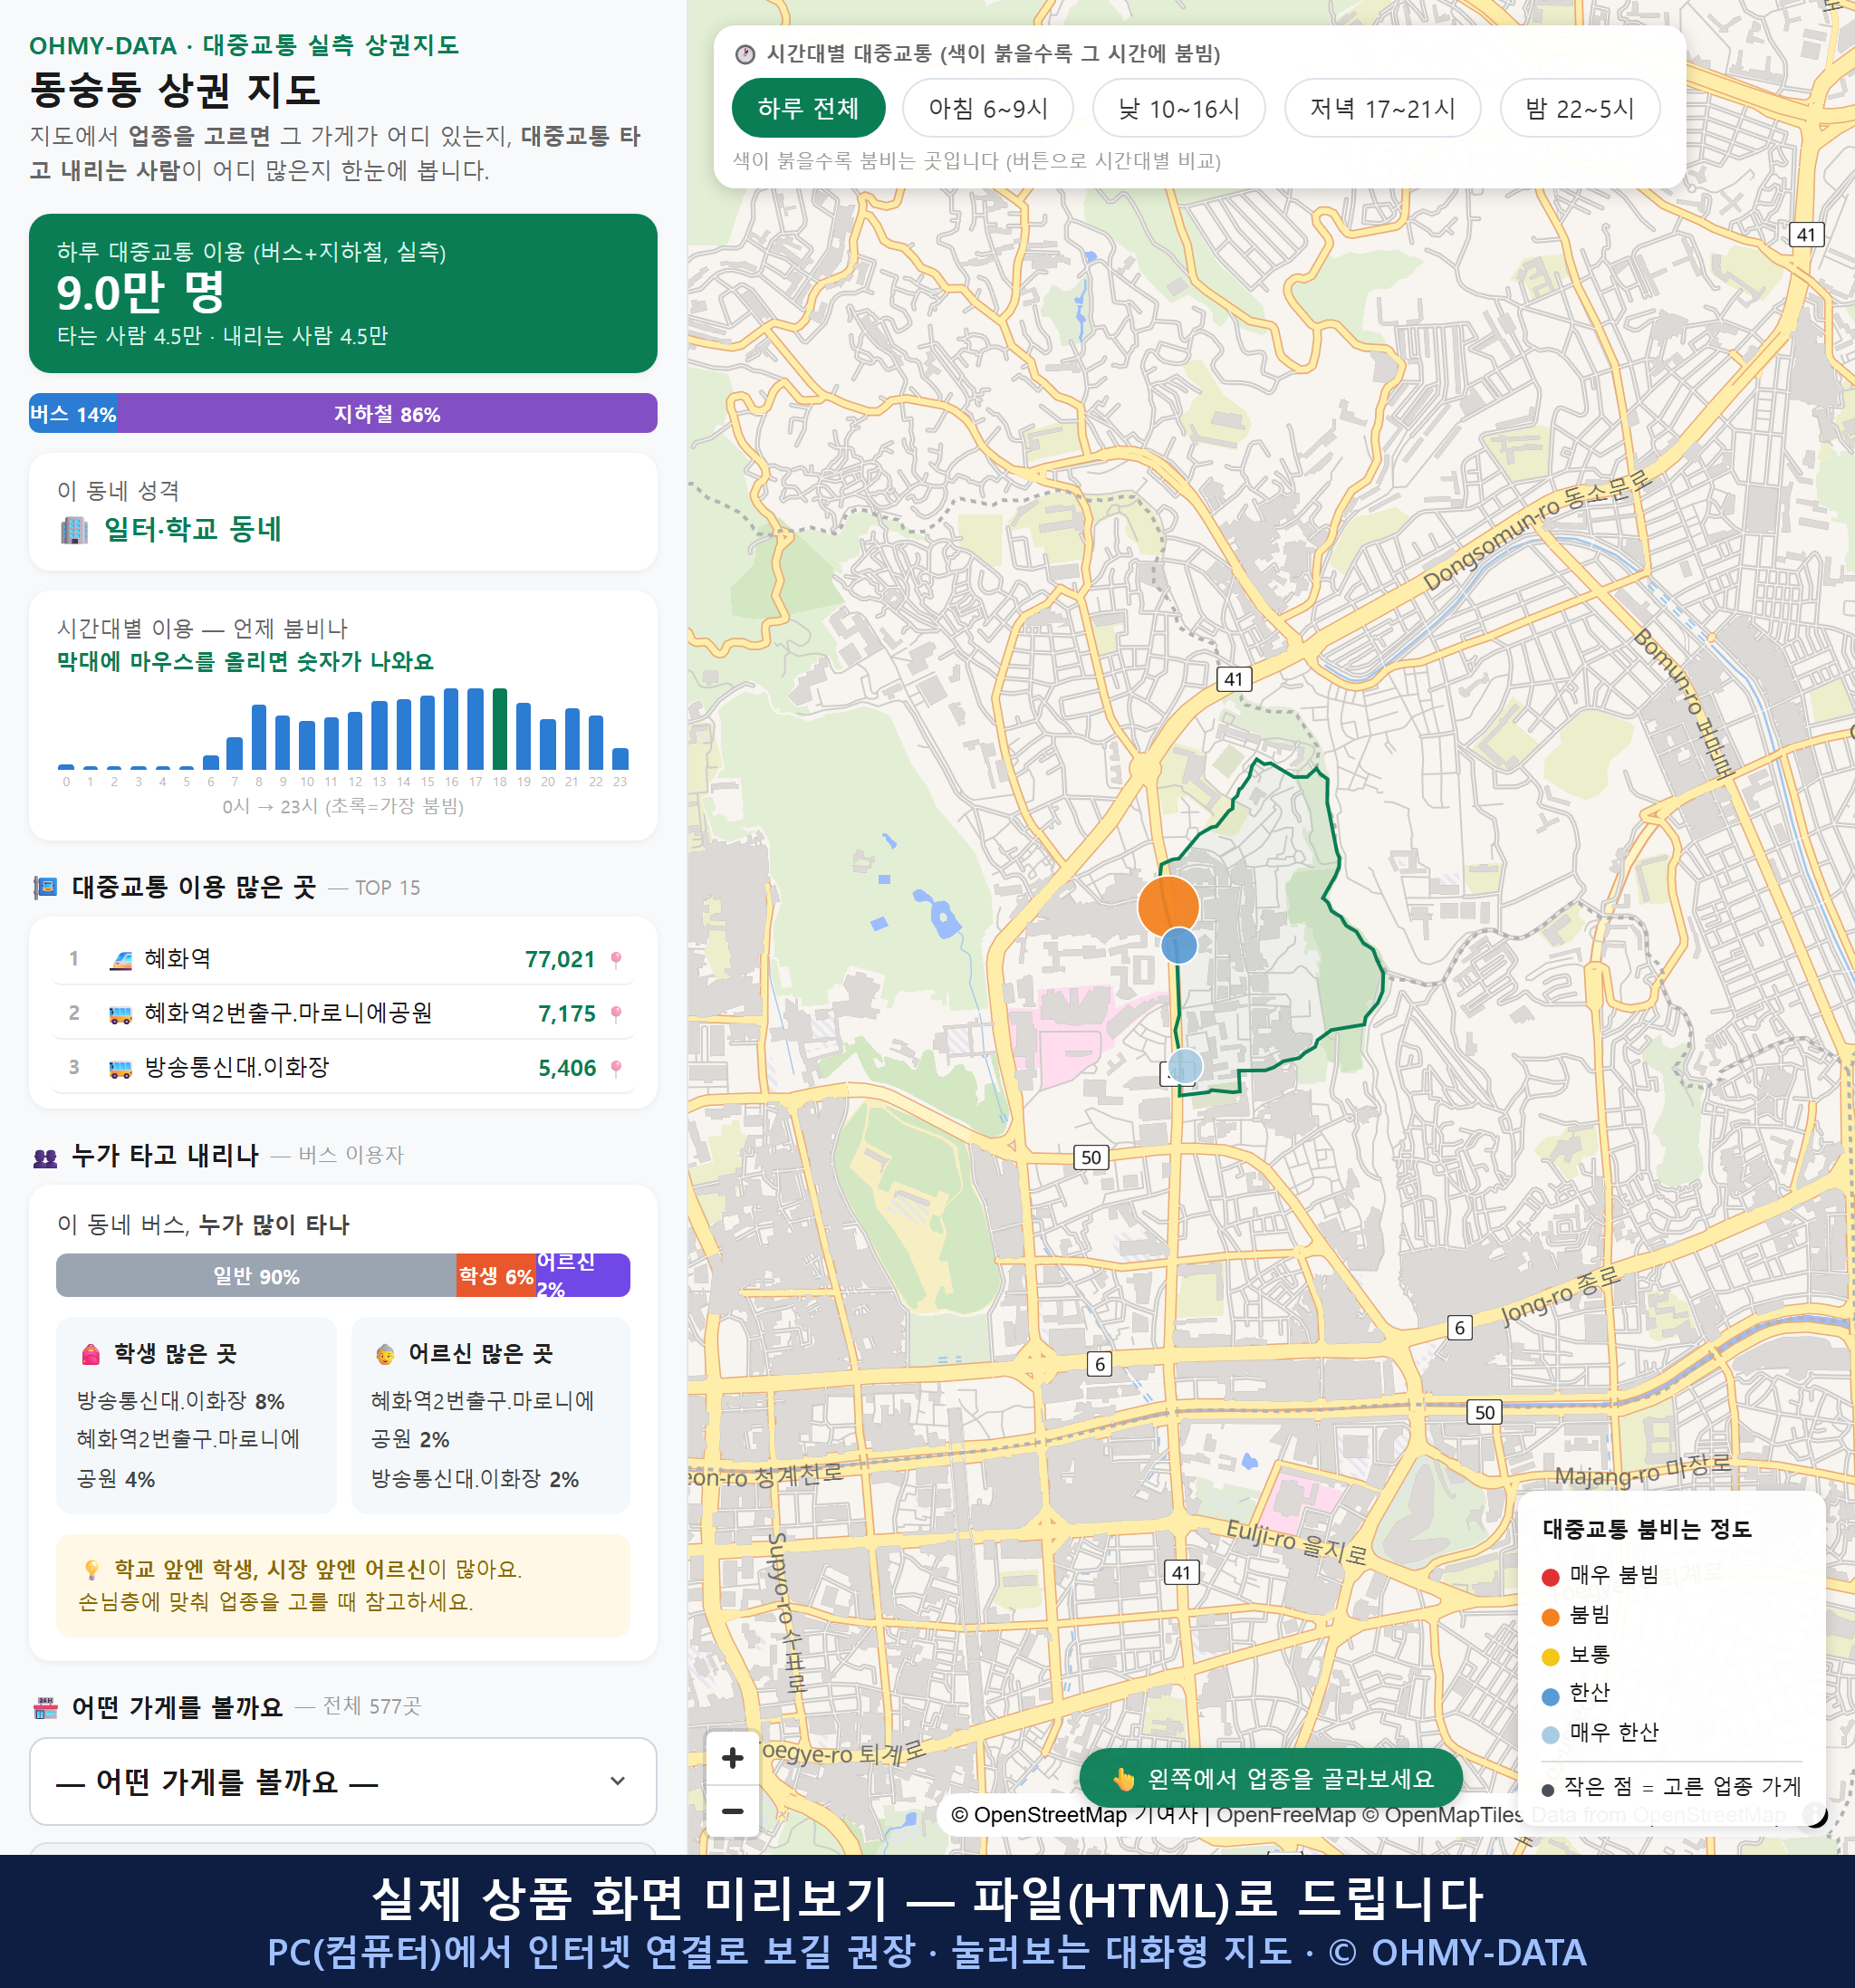Screen dimensions: 1855x1988
Task: Click the purple 어르신 2% rider segment
Action: click(583, 1275)
